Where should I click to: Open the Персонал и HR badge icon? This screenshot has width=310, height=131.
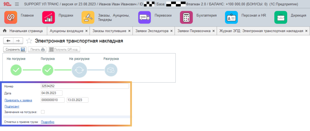coord(231,17)
